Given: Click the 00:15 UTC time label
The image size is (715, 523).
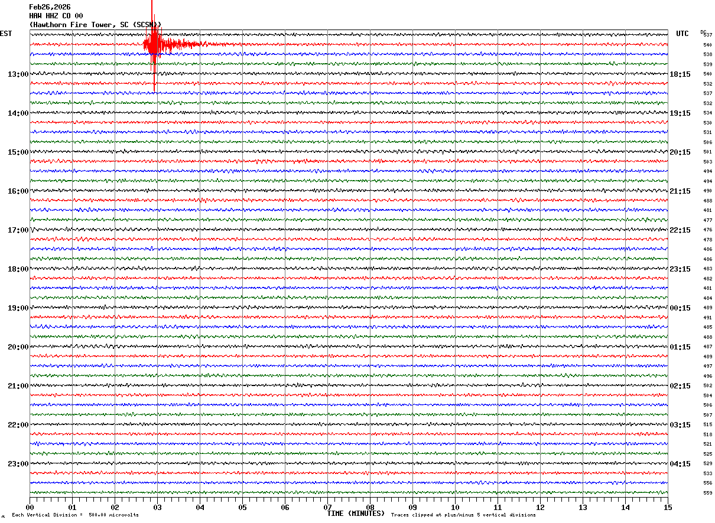Looking at the screenshot, I should [680, 308].
